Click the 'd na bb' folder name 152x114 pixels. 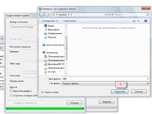coord(52,72)
